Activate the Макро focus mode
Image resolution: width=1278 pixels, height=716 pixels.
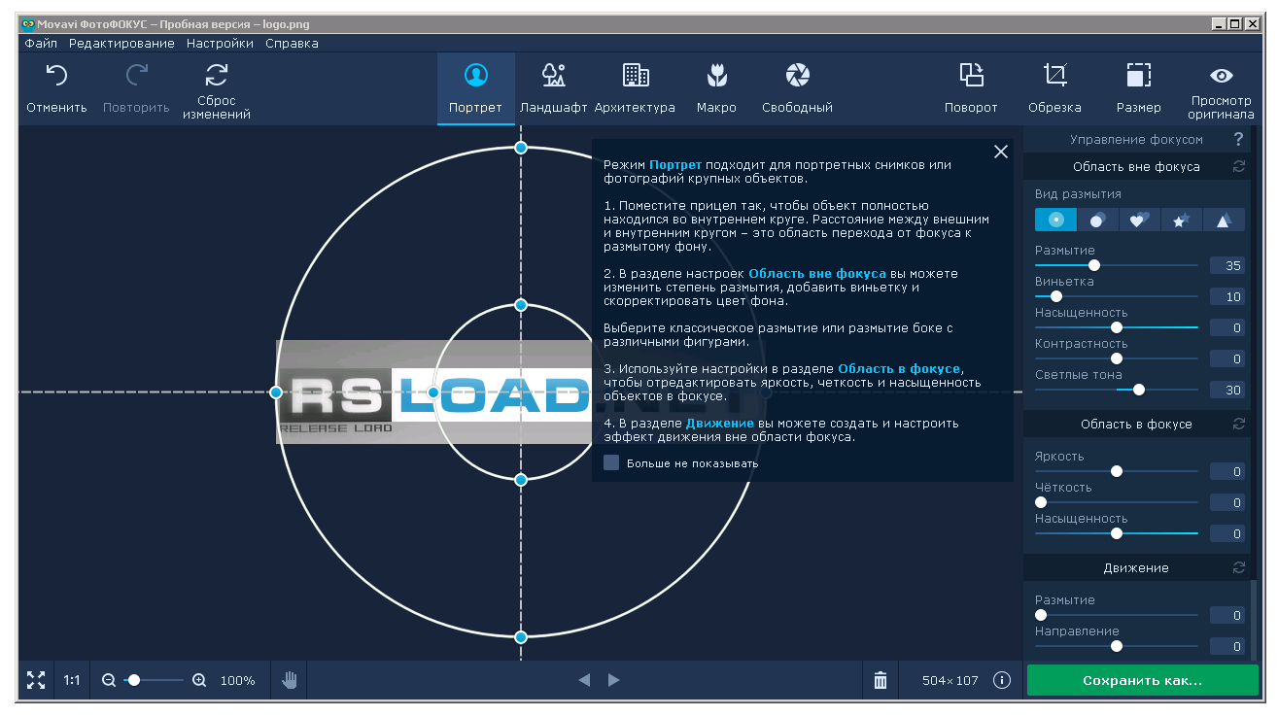[716, 88]
